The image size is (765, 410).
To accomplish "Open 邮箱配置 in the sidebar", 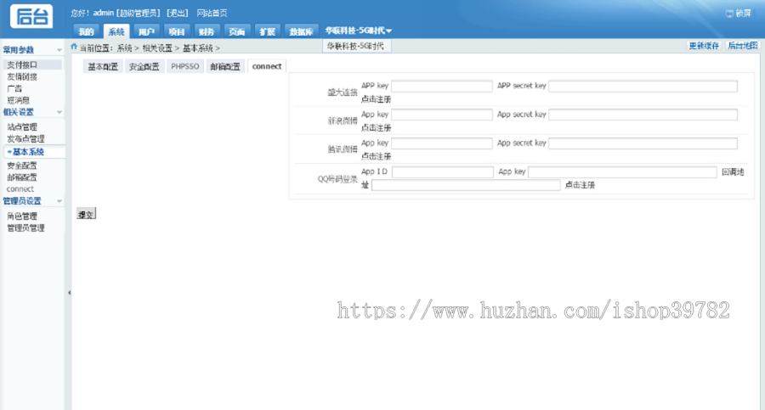I will [x=22, y=177].
